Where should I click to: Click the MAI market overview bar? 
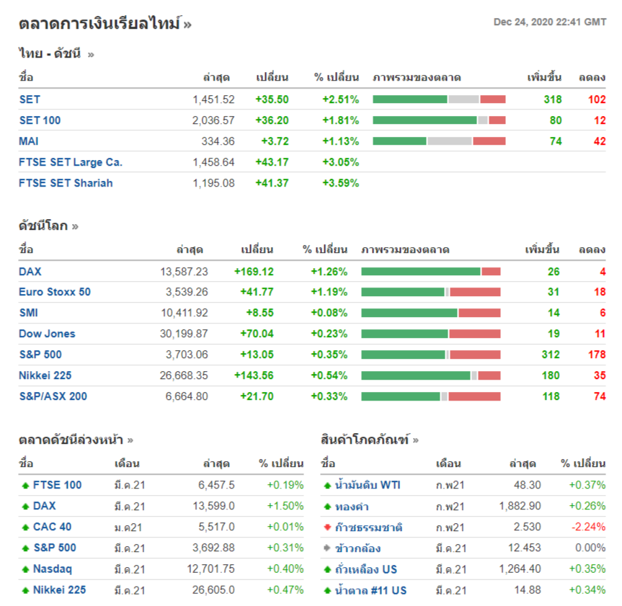(x=439, y=141)
